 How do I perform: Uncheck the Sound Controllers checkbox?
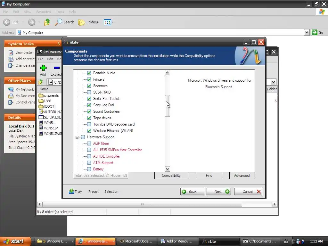[x=89, y=111]
